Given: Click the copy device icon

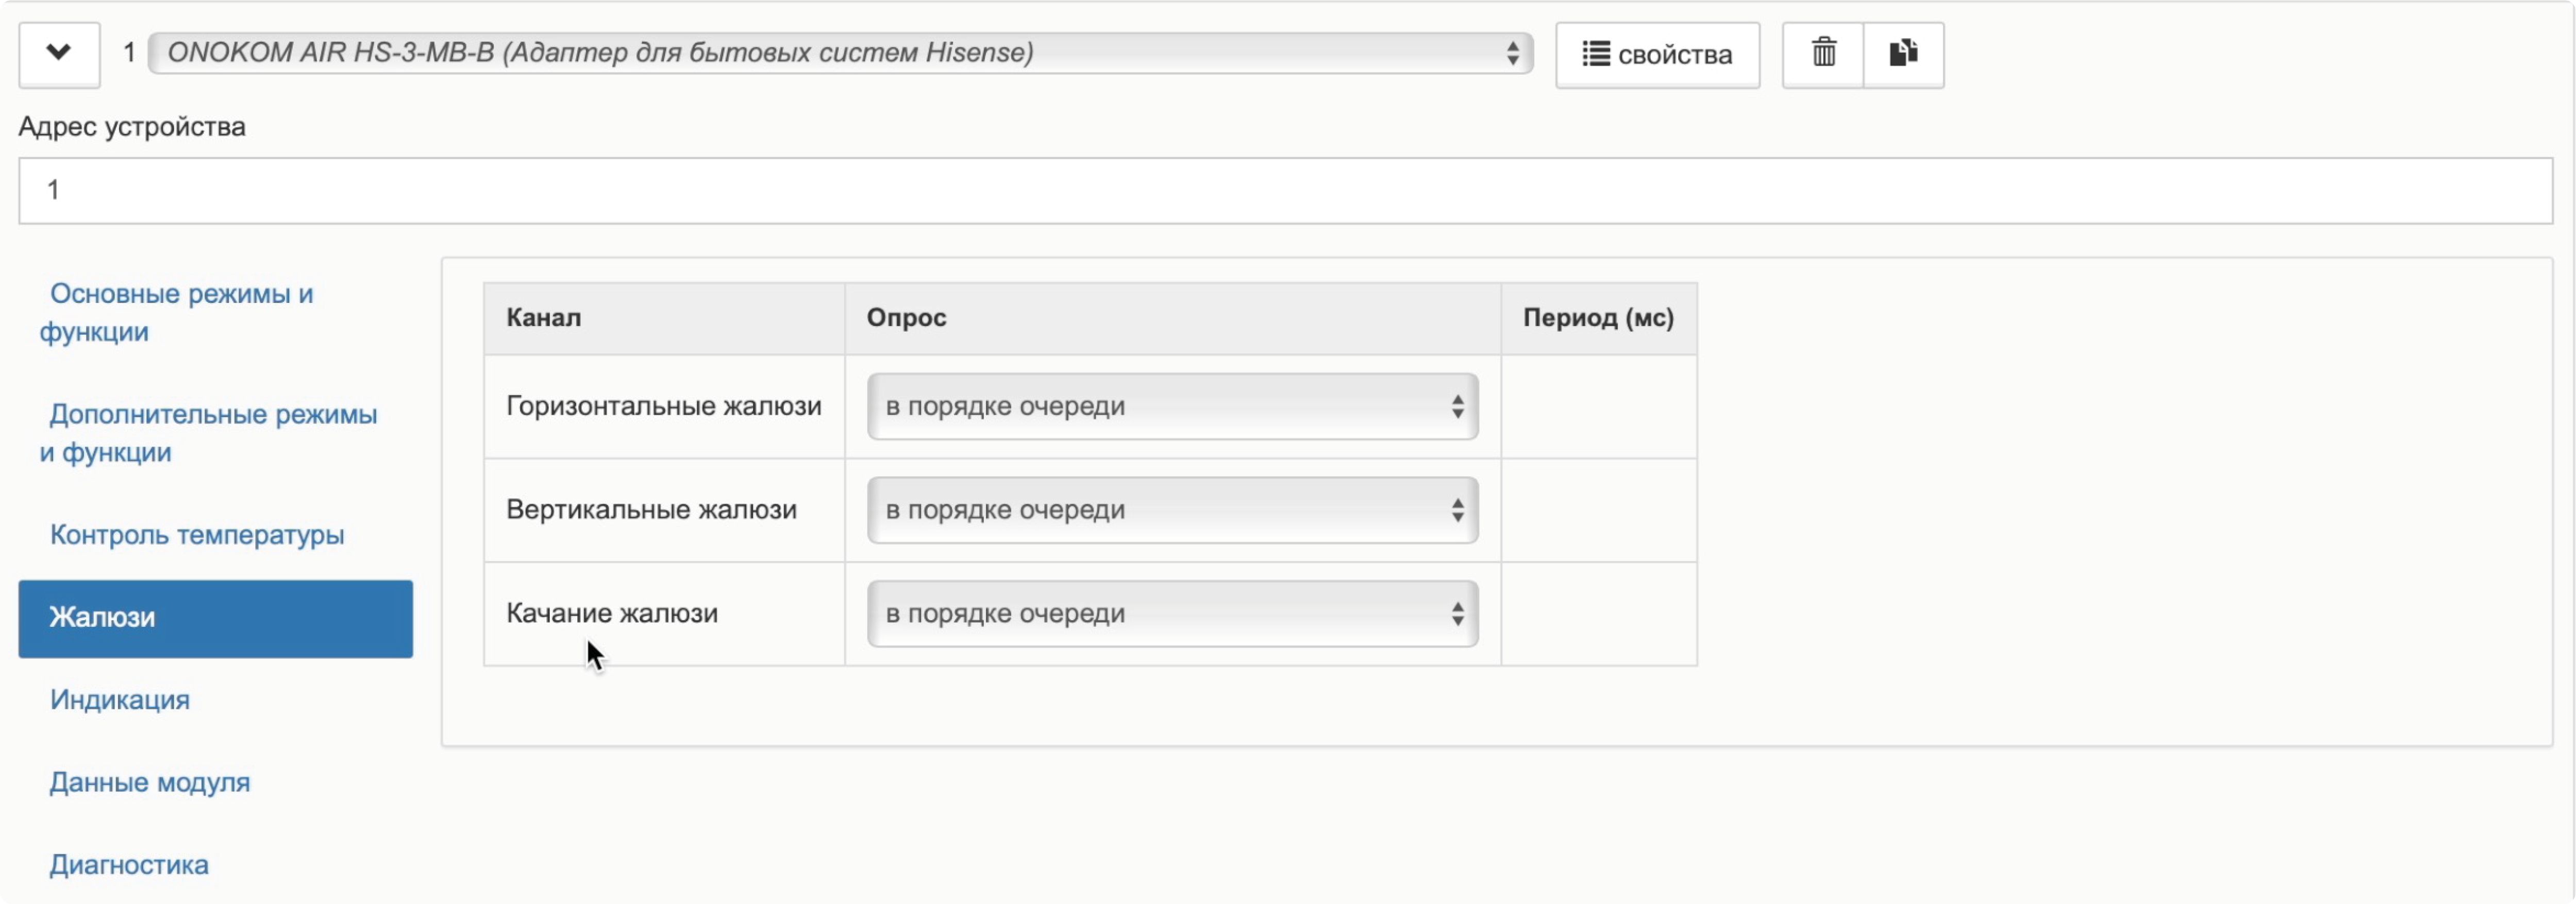Looking at the screenshot, I should point(1903,54).
